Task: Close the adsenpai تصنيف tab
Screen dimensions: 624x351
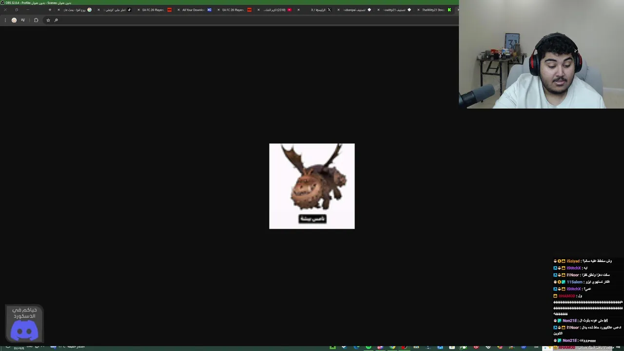Action: coord(338,10)
